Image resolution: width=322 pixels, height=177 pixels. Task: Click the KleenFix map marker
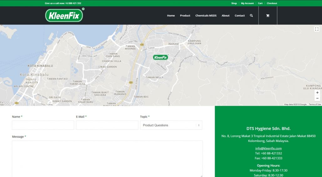(x=160, y=57)
